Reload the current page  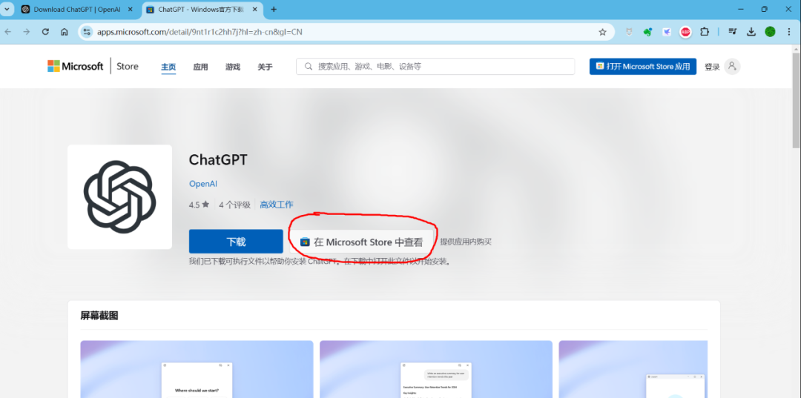pos(45,32)
